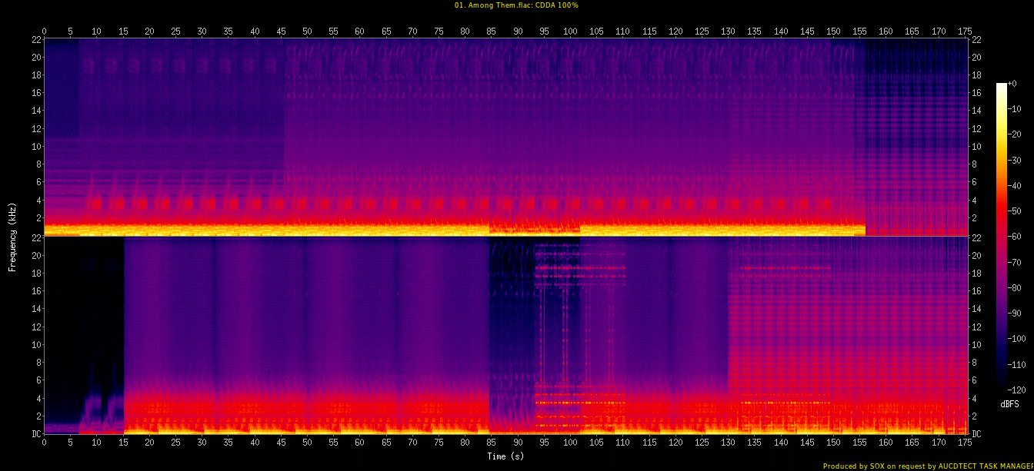1034x471 pixels.
Task: Click the white top of the dBFS color bar
Action: coord(1001,86)
